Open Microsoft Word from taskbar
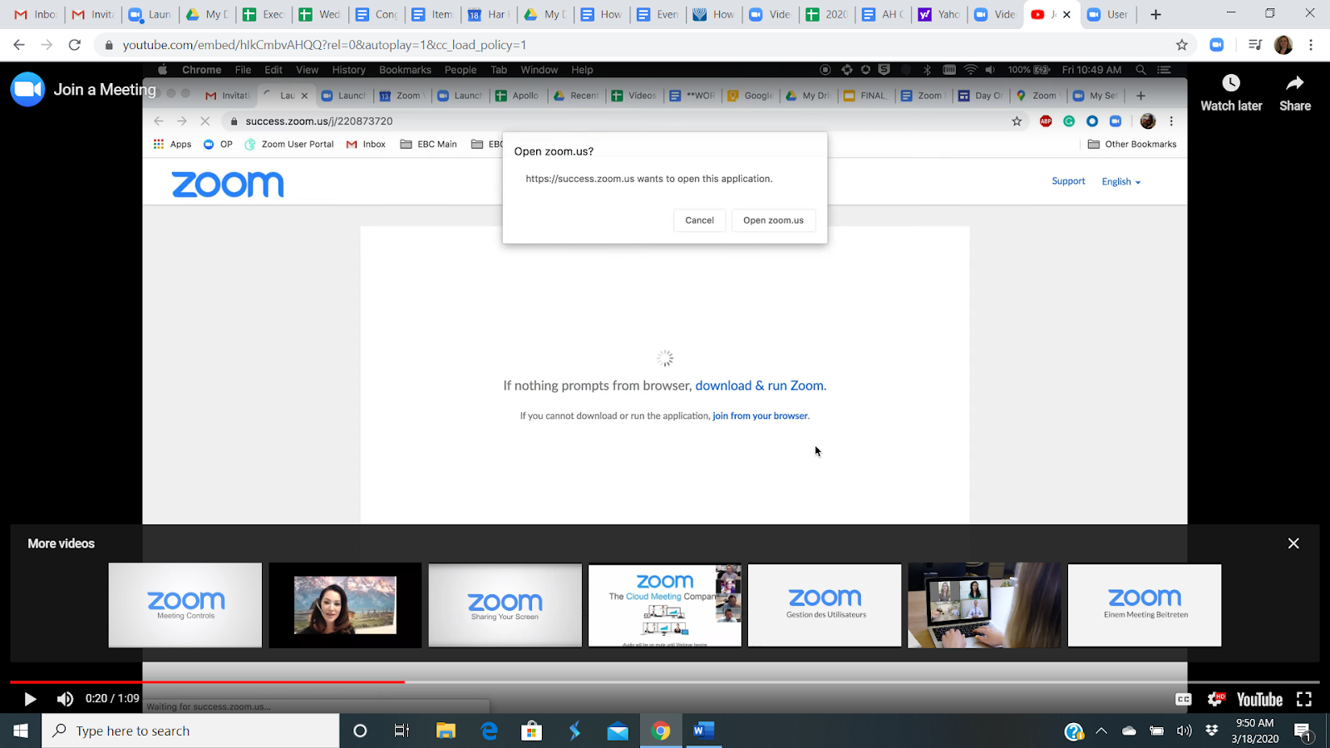Image resolution: width=1330 pixels, height=748 pixels. (703, 731)
